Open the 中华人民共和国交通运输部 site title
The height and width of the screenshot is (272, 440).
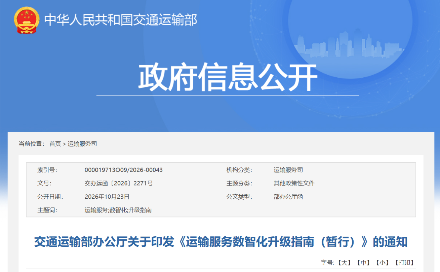coord(121,20)
